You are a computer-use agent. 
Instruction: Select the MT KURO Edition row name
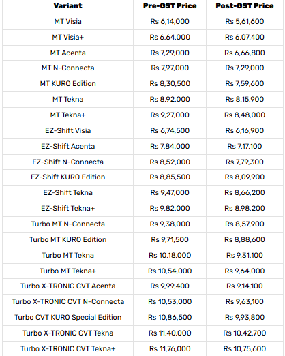point(67,84)
